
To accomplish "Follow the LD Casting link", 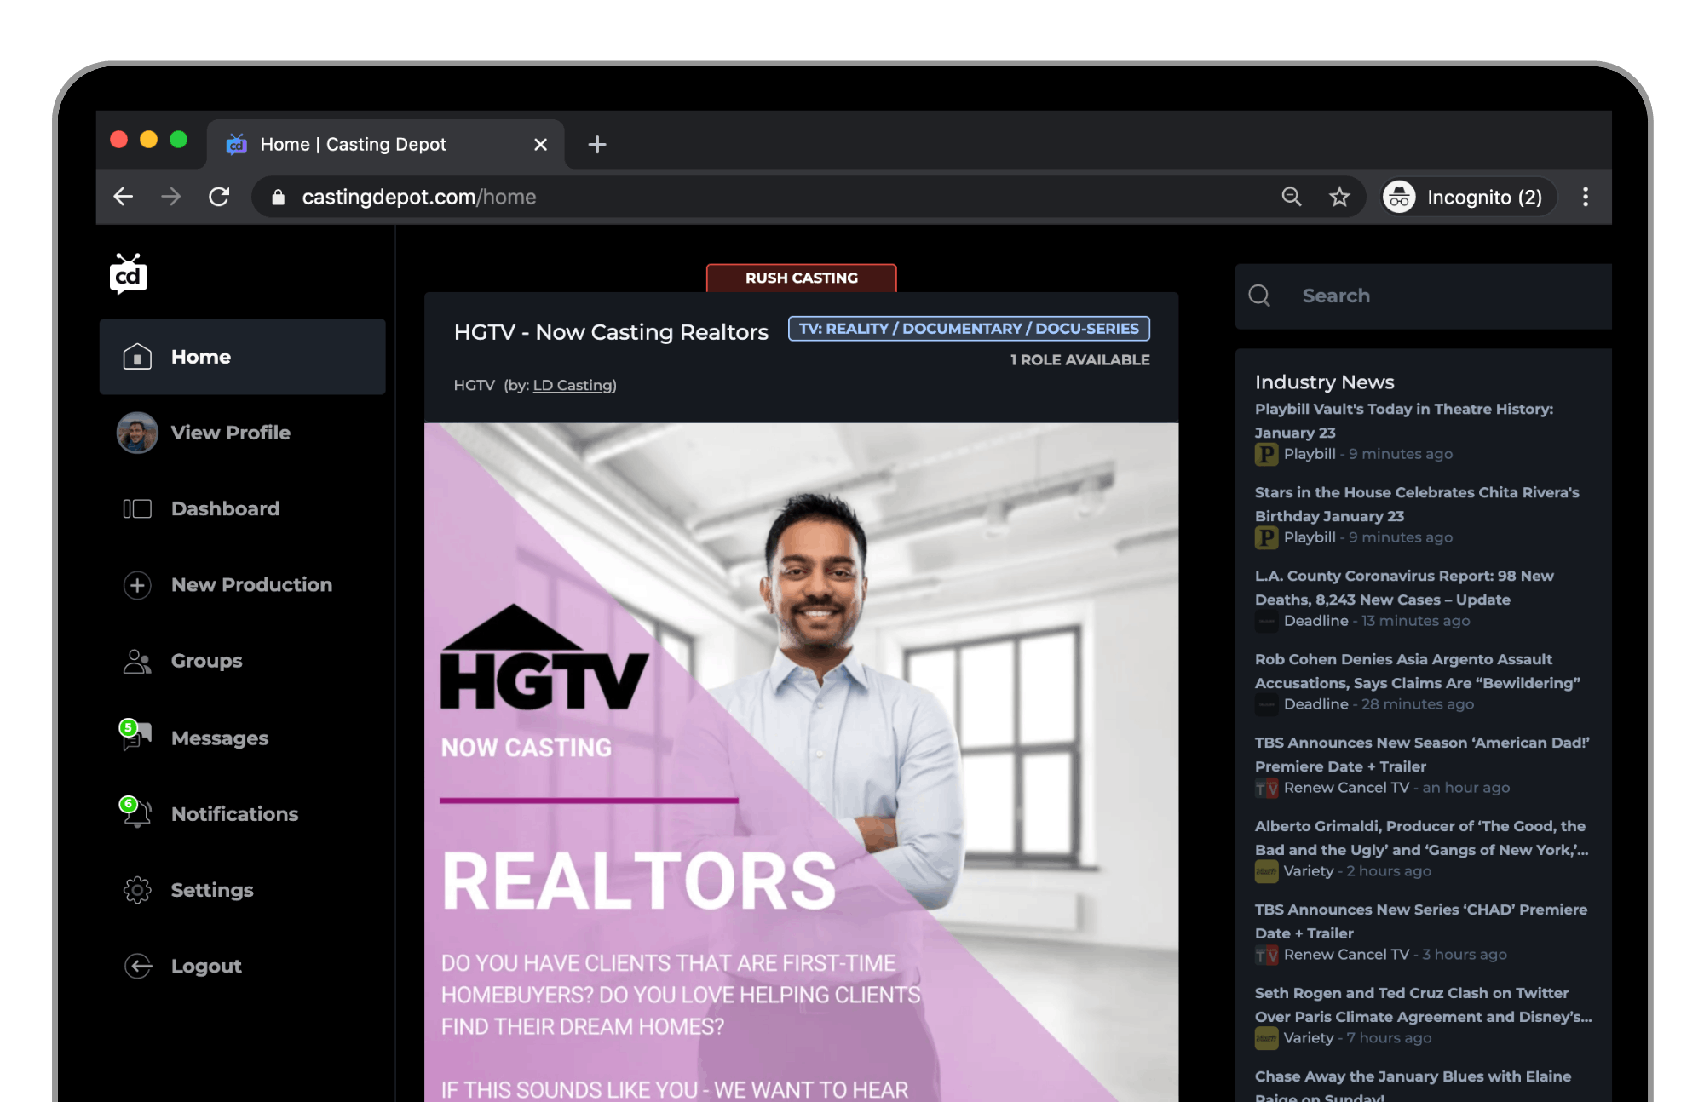I will point(573,386).
